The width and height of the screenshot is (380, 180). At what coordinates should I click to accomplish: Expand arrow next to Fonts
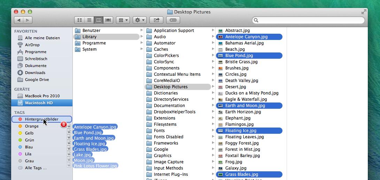pyautogui.click(x=213, y=130)
